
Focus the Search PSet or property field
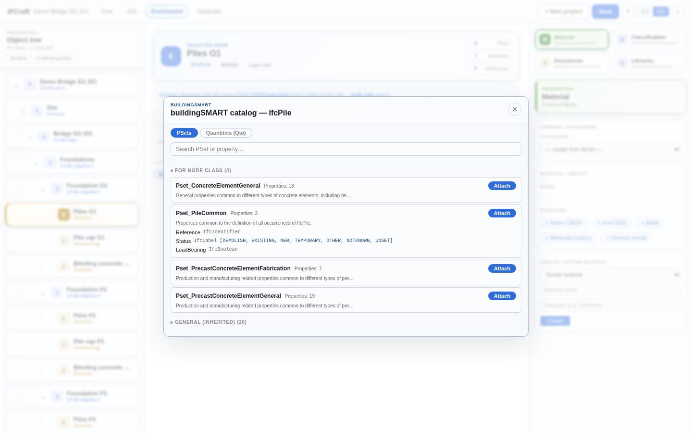tap(346, 149)
